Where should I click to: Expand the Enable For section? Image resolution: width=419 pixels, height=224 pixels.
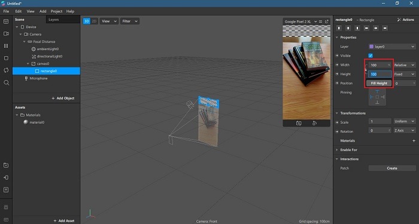pyautogui.click(x=337, y=150)
